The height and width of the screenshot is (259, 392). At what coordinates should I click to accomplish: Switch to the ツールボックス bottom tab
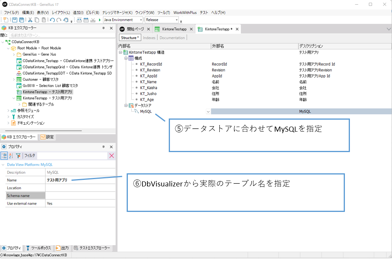pos(39,248)
